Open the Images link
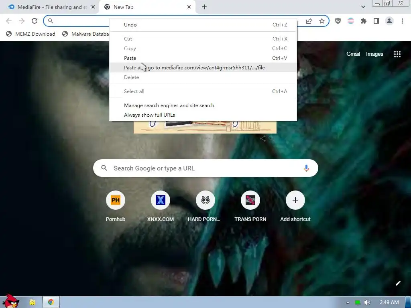The width and height of the screenshot is (411, 308). (374, 54)
